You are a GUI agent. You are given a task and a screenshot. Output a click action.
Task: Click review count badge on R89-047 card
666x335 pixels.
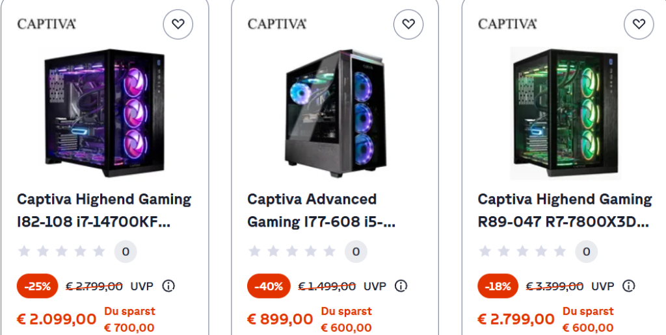click(x=586, y=251)
